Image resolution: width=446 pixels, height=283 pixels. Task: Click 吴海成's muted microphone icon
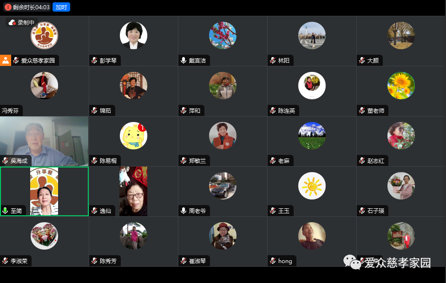click(5, 161)
